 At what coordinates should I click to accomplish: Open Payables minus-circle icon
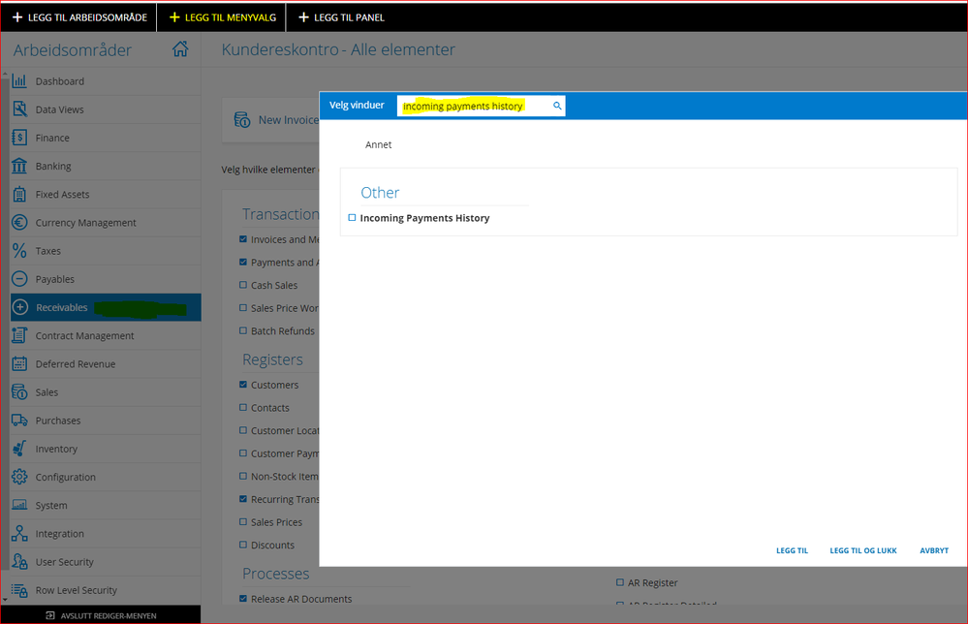pyautogui.click(x=19, y=279)
